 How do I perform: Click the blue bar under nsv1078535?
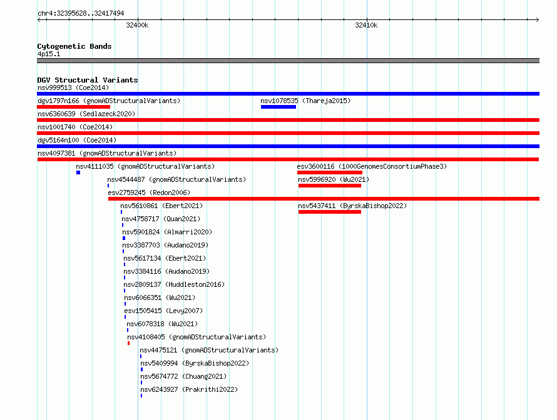[x=278, y=107]
